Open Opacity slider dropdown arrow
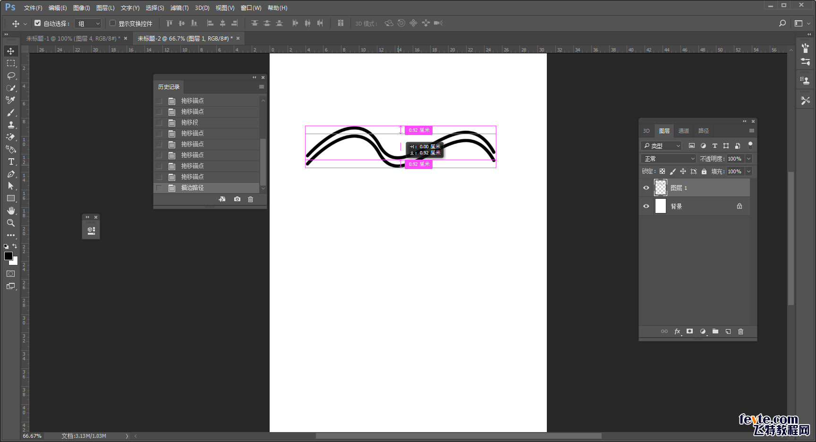The height and width of the screenshot is (442, 816). pyautogui.click(x=748, y=159)
